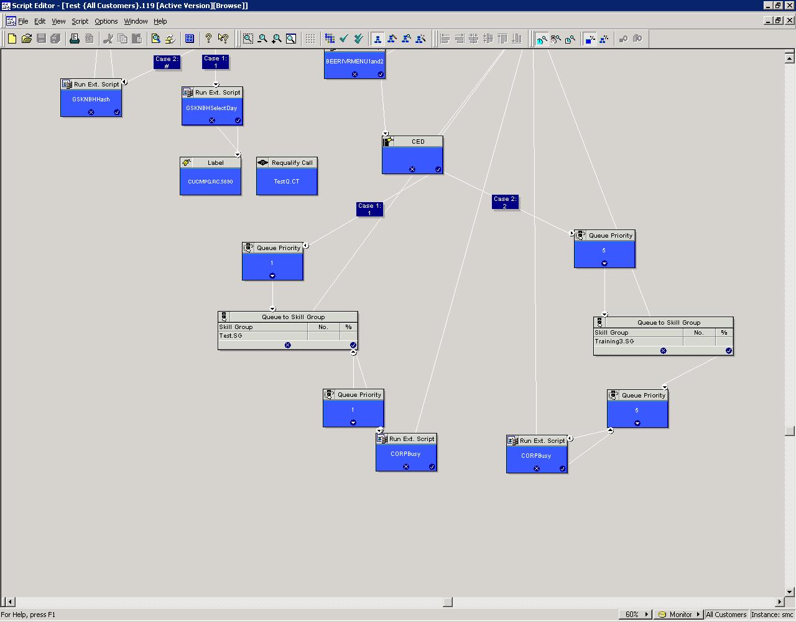Toggle the clock-with-magnifier real-time data icon
Viewport: 796px width, 622px height.
(x=542, y=39)
